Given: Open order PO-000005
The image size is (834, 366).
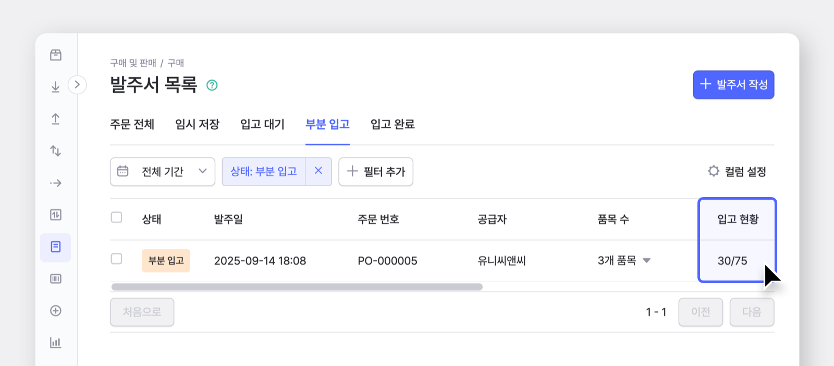Looking at the screenshot, I should (387, 261).
